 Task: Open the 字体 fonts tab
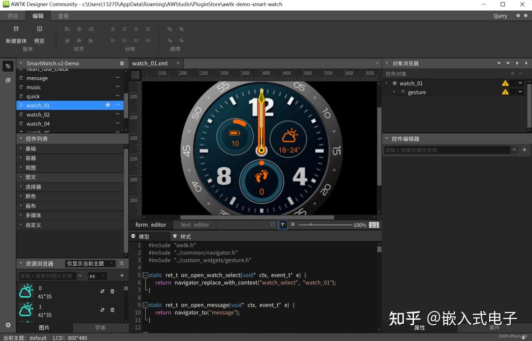(100, 328)
